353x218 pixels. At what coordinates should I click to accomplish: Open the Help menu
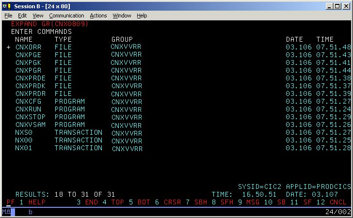pyautogui.click(x=142, y=16)
